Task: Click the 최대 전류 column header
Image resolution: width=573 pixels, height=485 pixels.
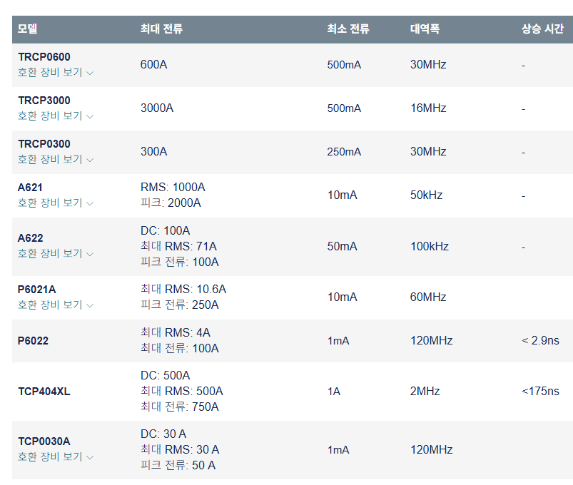Action: click(161, 29)
